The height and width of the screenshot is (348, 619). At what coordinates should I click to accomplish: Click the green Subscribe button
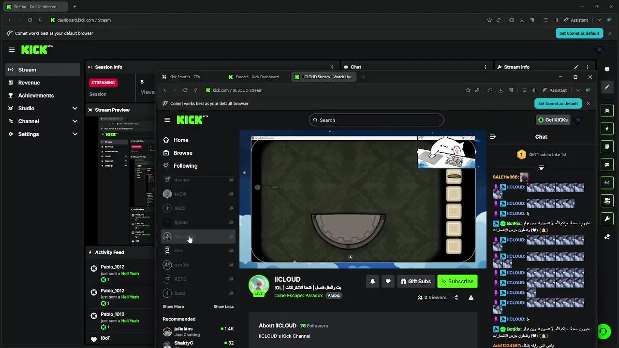(457, 281)
